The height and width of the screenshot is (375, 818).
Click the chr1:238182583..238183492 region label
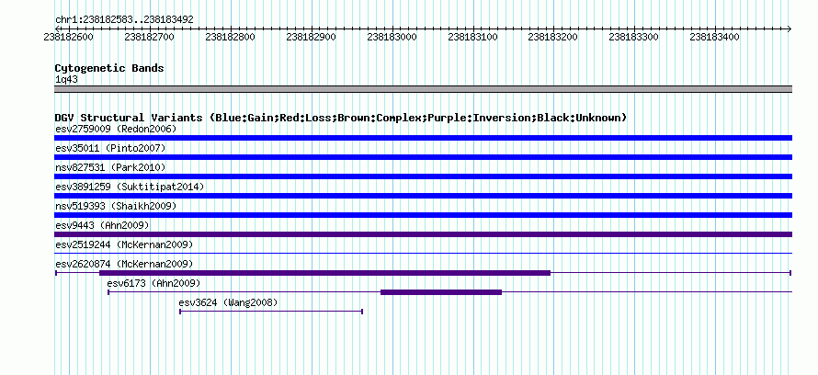coord(124,20)
